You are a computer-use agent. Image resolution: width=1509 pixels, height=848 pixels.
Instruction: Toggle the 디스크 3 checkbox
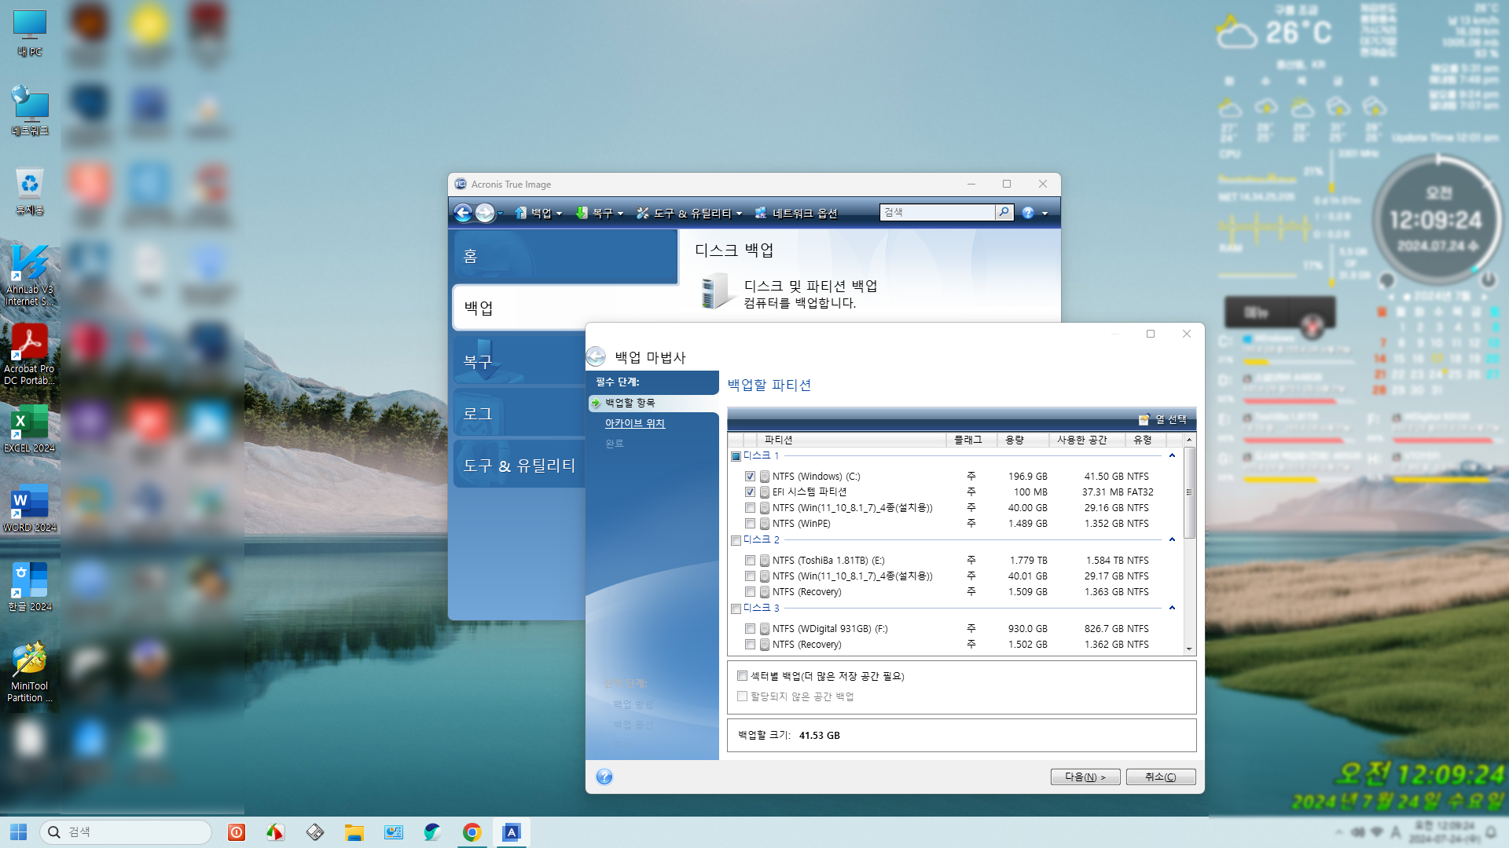coord(736,609)
